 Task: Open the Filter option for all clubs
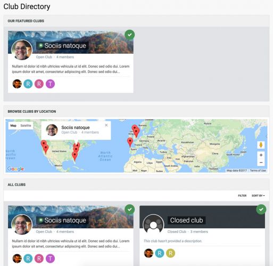[242, 196]
